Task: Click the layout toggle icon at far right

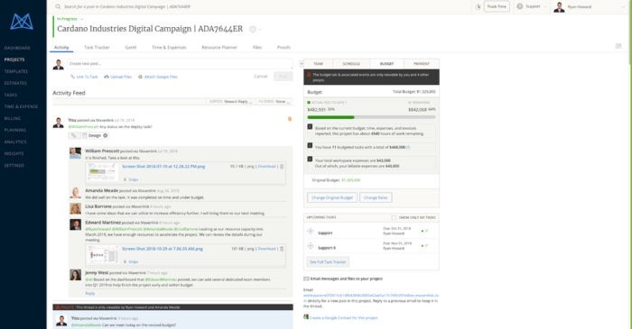Action: click(618, 46)
